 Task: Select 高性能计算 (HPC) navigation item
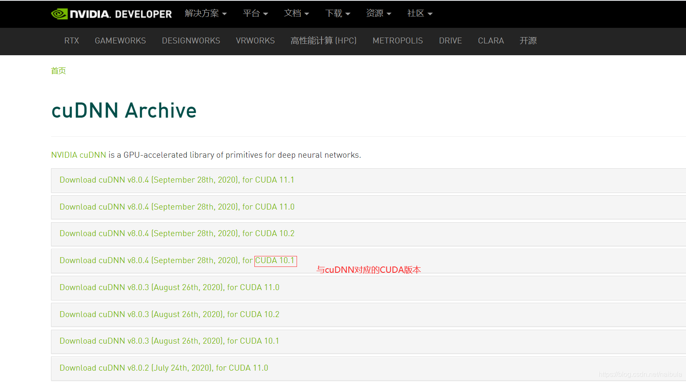[324, 41]
